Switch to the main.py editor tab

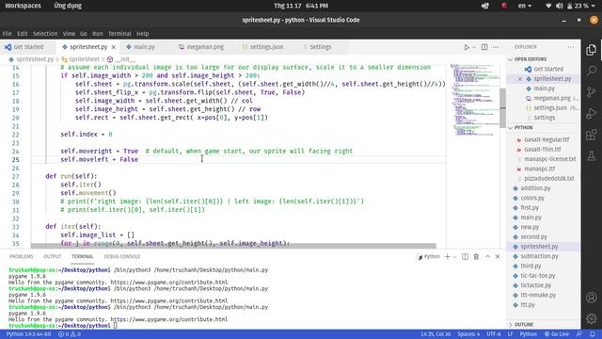click(144, 47)
